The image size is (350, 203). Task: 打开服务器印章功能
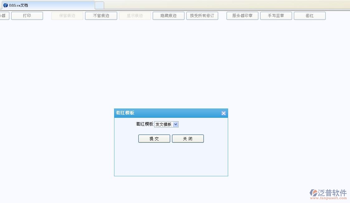[242, 16]
